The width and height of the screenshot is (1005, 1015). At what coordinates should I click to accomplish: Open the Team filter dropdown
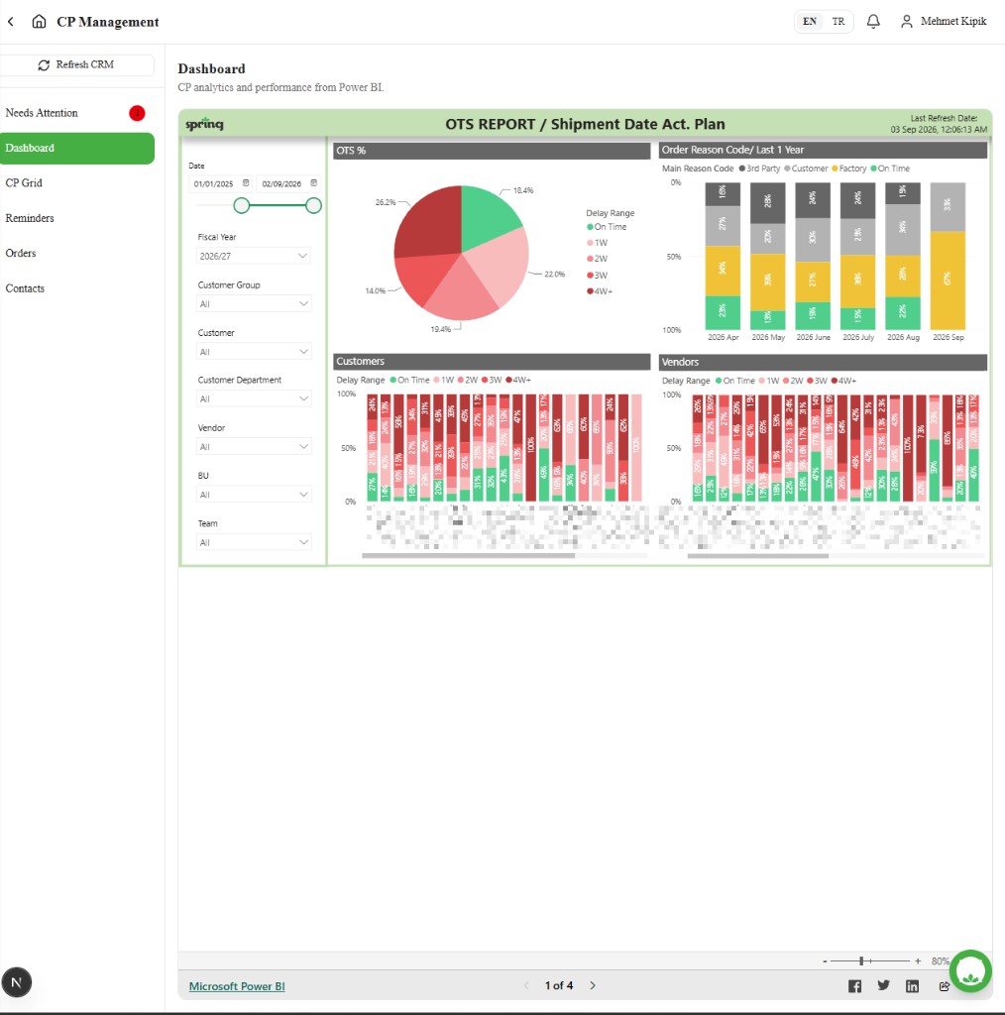(x=253, y=542)
